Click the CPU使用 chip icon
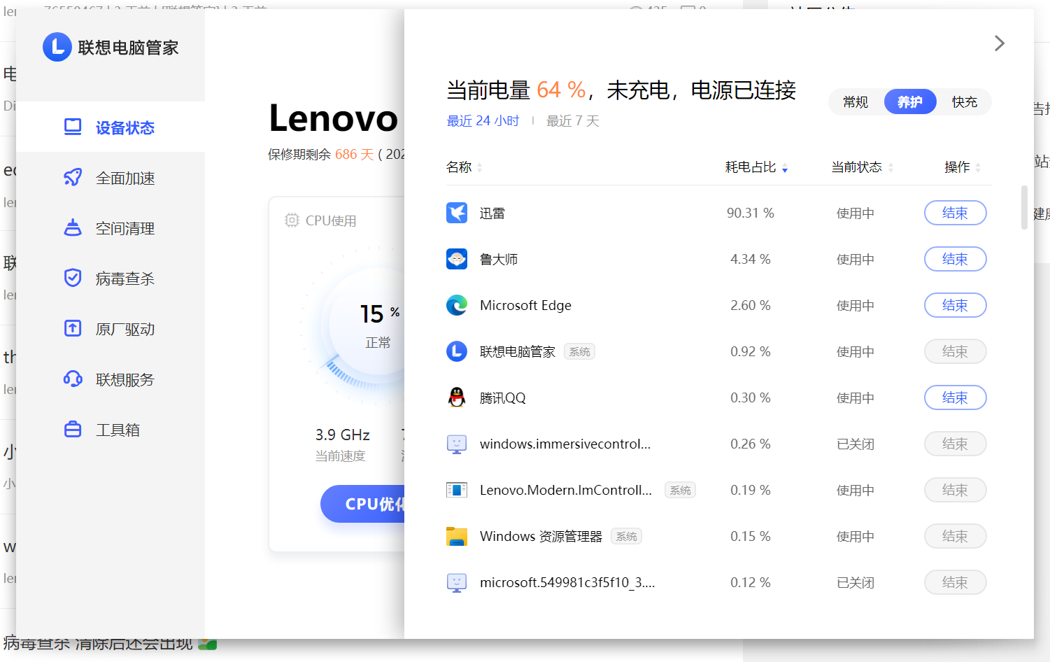This screenshot has height=662, width=1050. point(292,220)
